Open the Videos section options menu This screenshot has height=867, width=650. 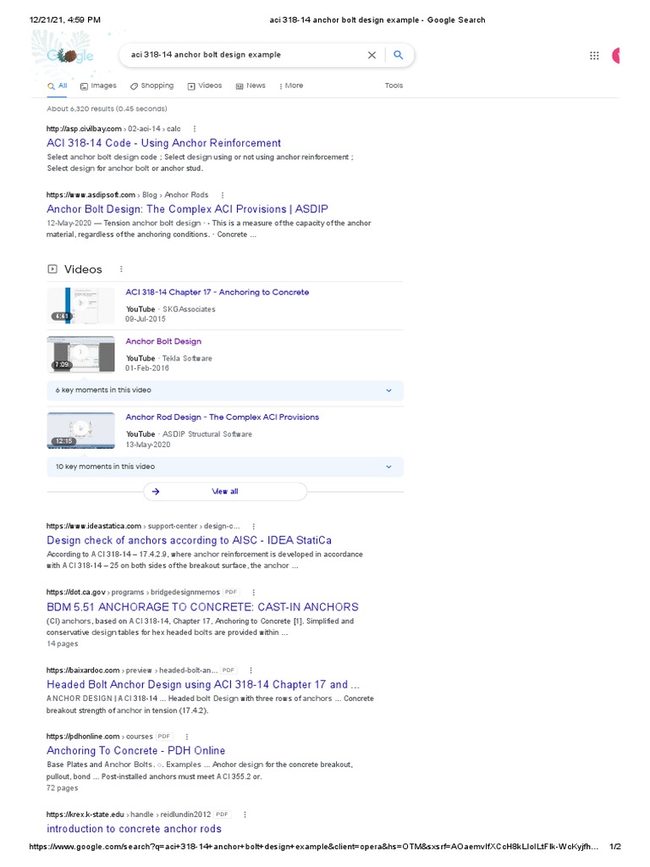121,269
